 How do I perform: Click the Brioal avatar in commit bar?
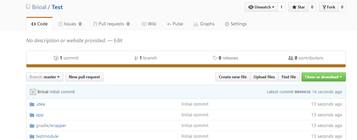point(33,92)
